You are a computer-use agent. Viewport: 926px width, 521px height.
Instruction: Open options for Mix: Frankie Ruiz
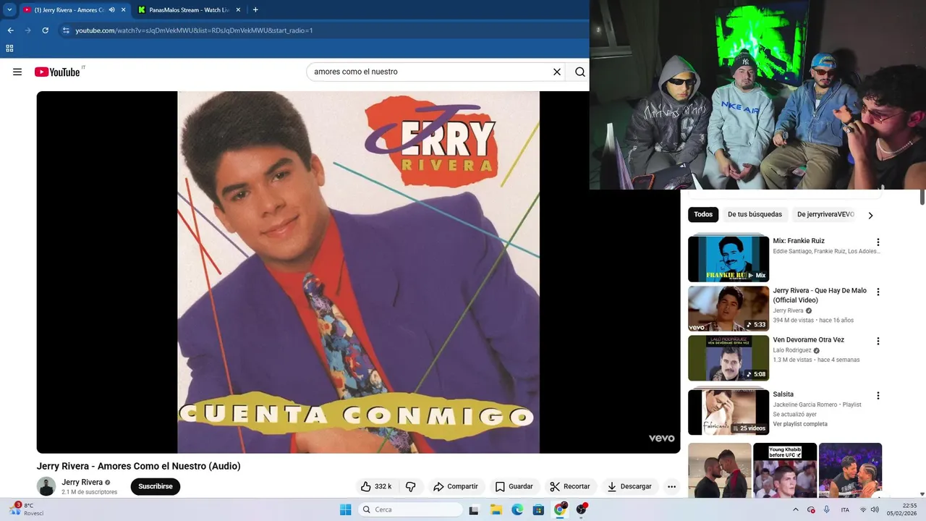(878, 242)
